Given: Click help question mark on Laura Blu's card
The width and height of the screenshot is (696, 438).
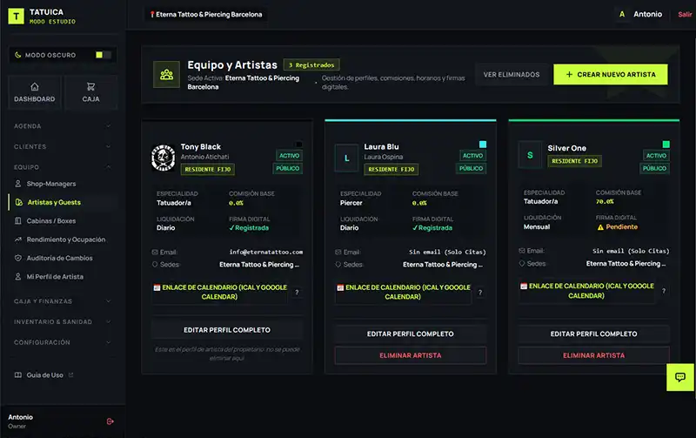Looking at the screenshot, I should coord(480,293).
